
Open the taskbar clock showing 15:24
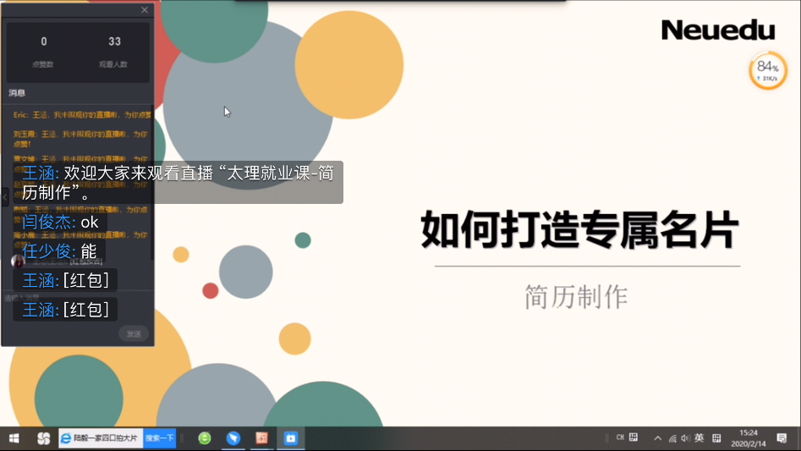coord(749,438)
